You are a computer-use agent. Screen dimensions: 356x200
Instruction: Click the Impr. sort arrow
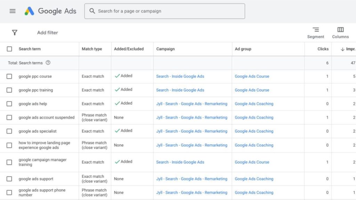[342, 49]
